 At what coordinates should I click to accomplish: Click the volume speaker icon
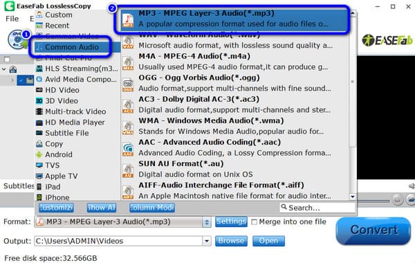(412, 186)
